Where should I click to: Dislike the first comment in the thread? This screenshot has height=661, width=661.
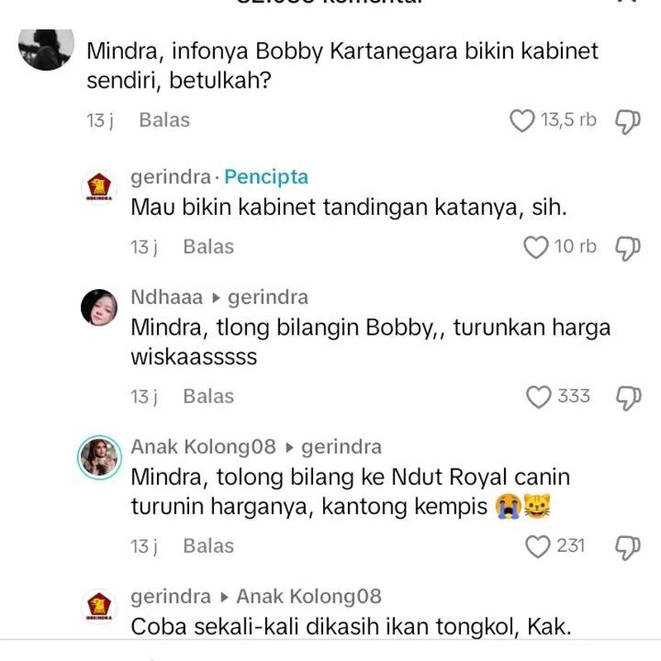pos(628,120)
